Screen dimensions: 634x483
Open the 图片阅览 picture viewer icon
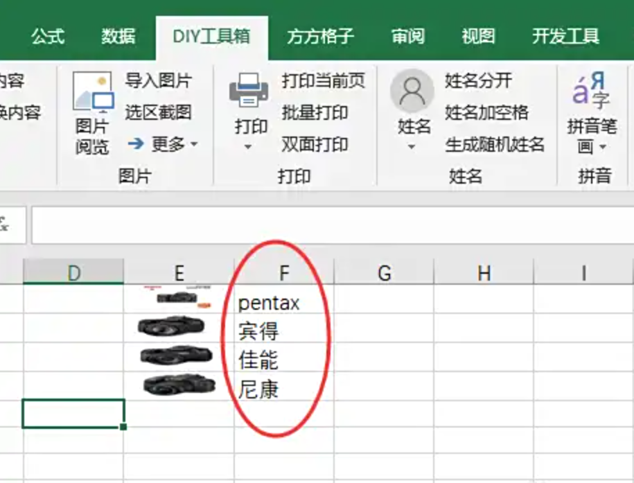pos(94,92)
